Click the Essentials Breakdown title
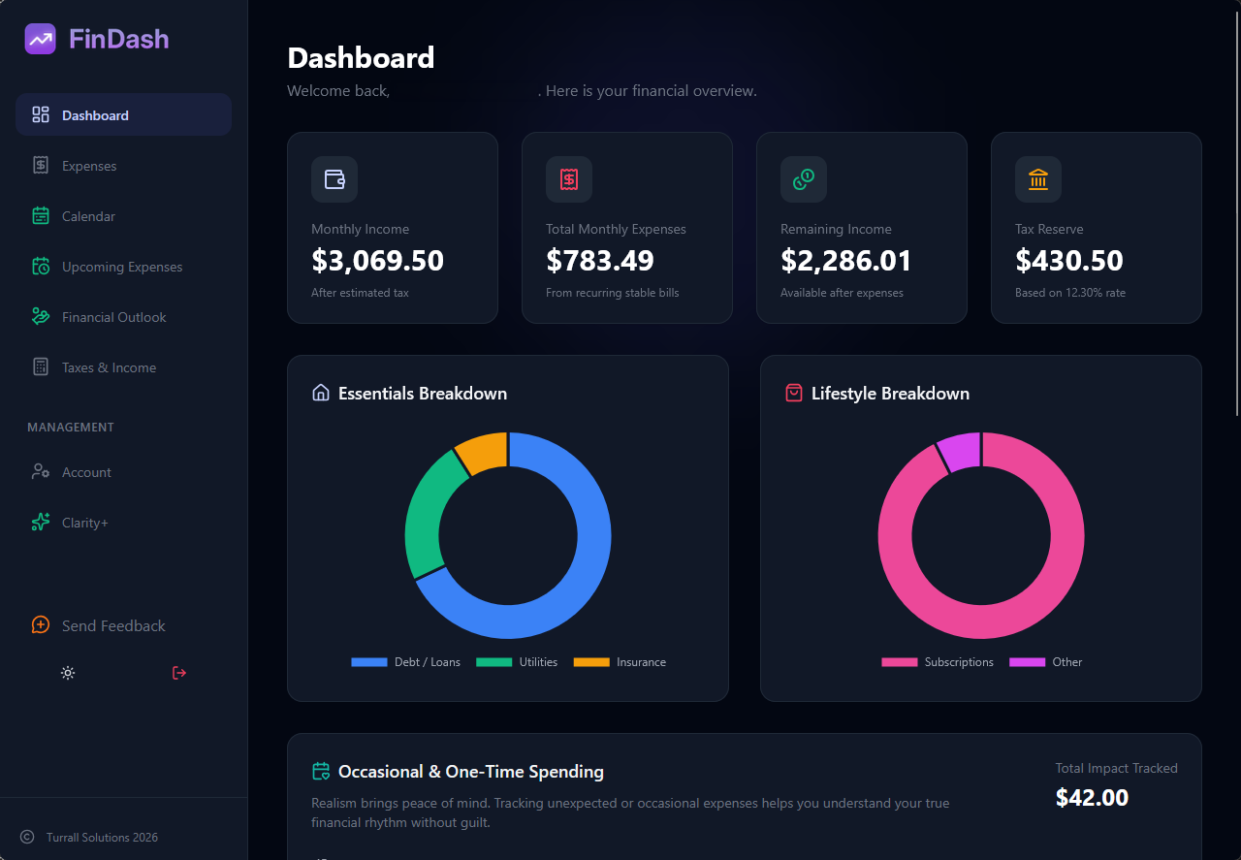 click(x=423, y=393)
